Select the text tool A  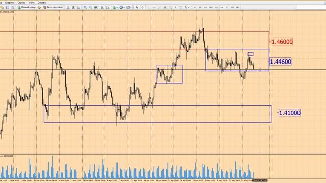point(176,7)
